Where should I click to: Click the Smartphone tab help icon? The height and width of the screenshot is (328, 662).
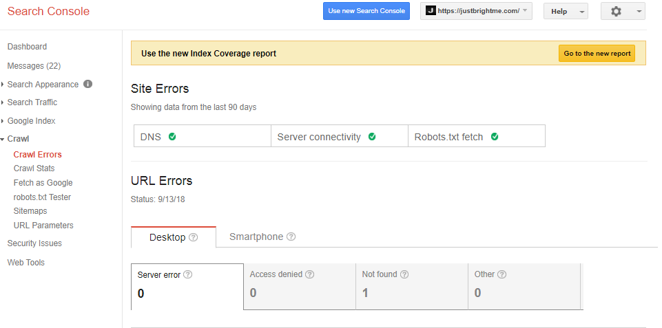(x=291, y=237)
